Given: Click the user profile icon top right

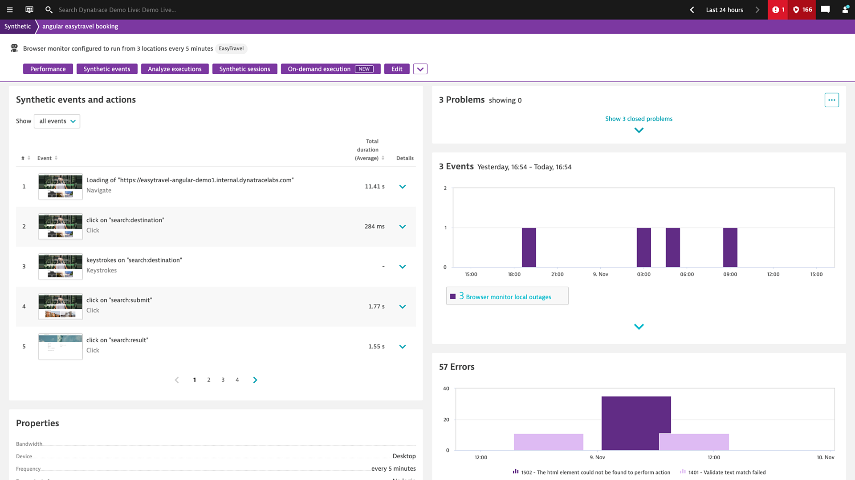Looking at the screenshot, I should (845, 9).
